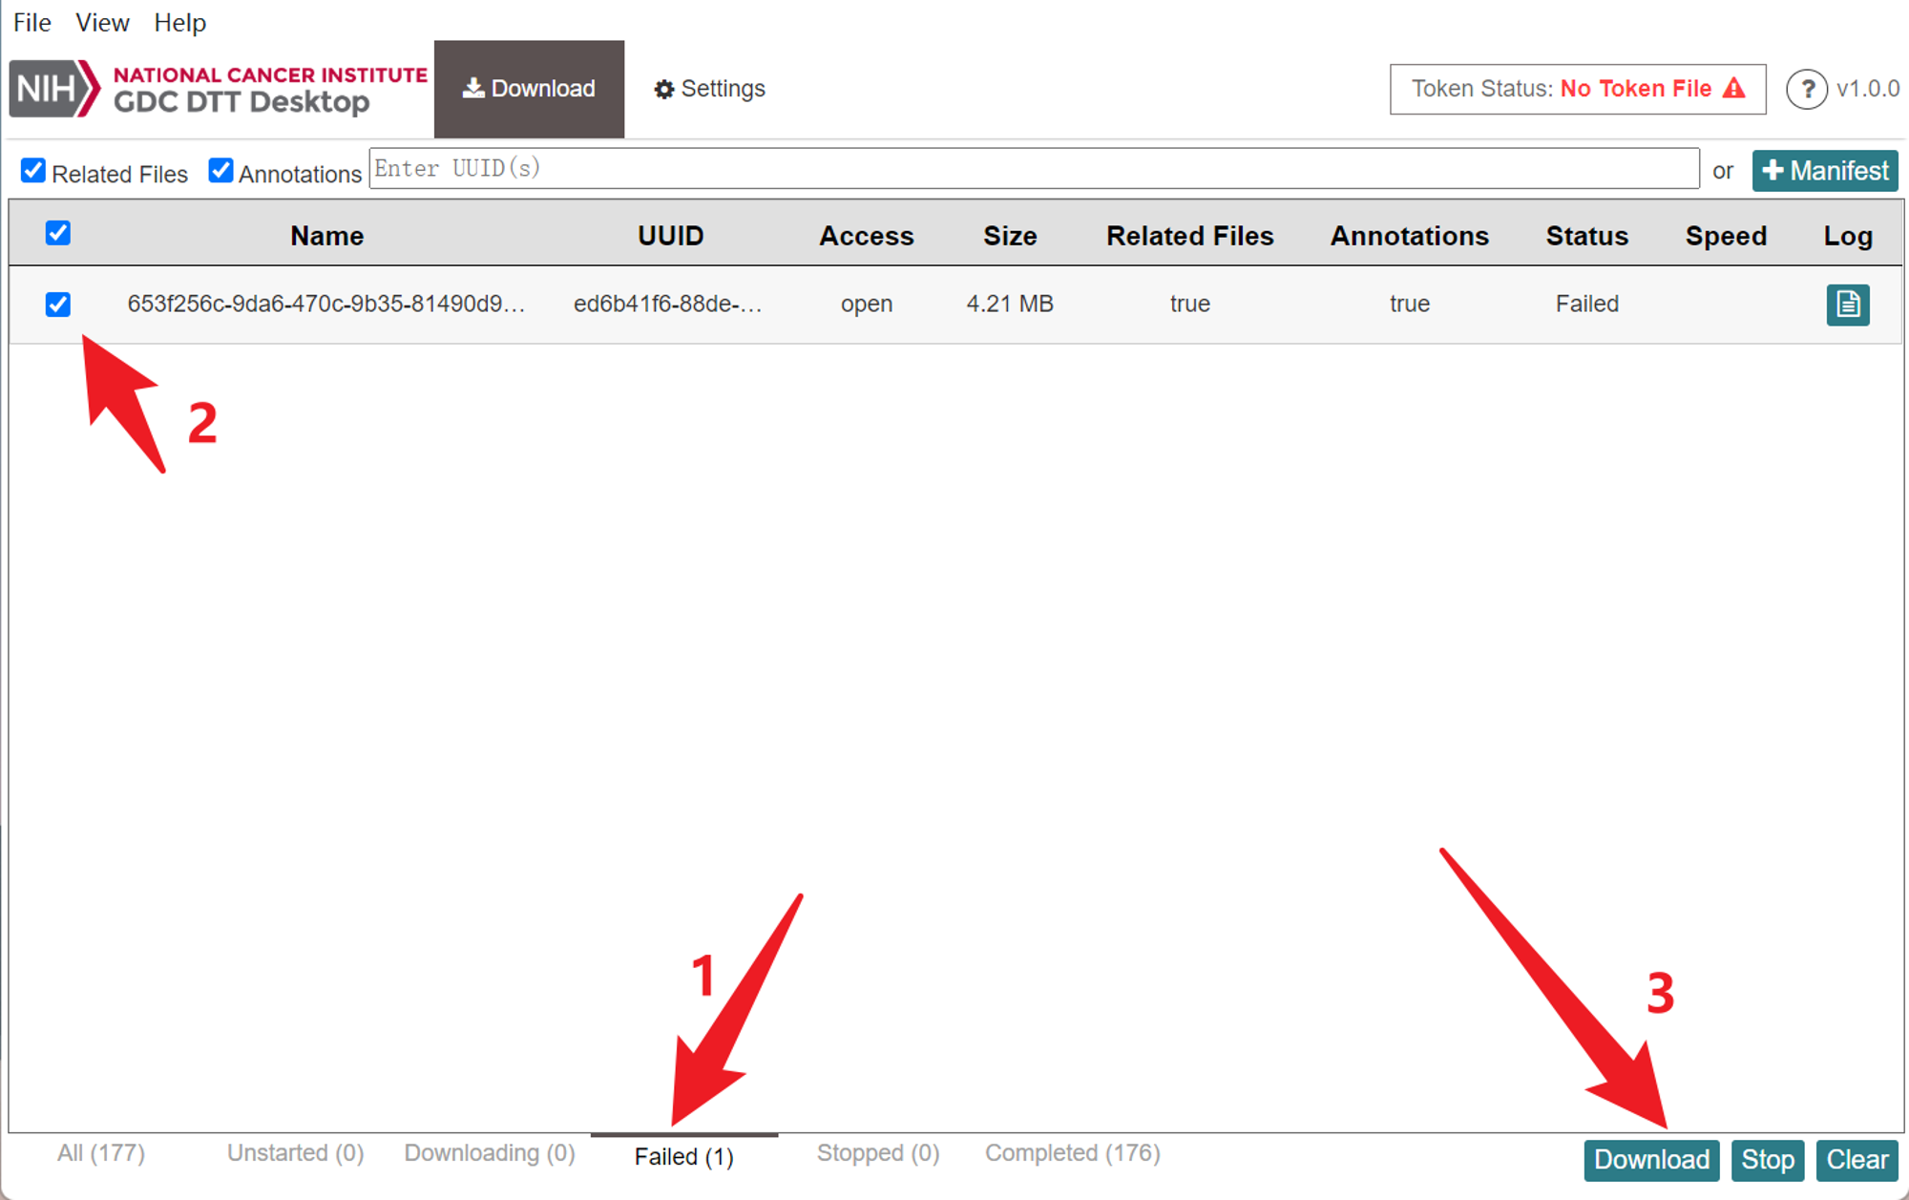The image size is (1909, 1200).
Task: Click the Name column header
Action: pos(326,236)
